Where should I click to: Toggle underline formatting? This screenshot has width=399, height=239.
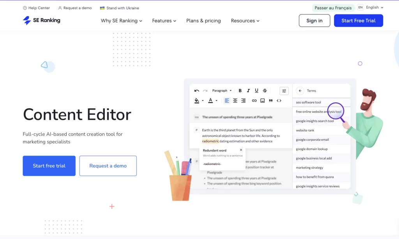click(257, 90)
